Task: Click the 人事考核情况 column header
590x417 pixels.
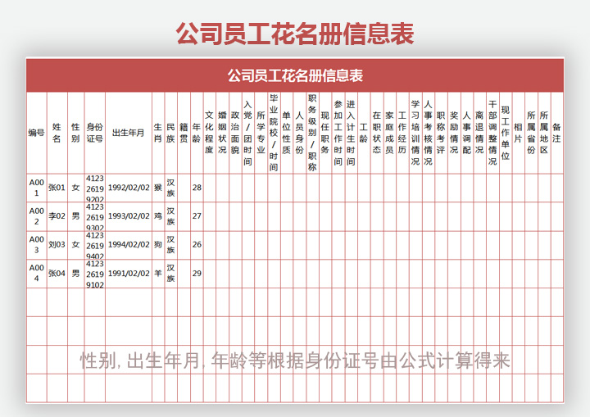Action: tap(429, 133)
